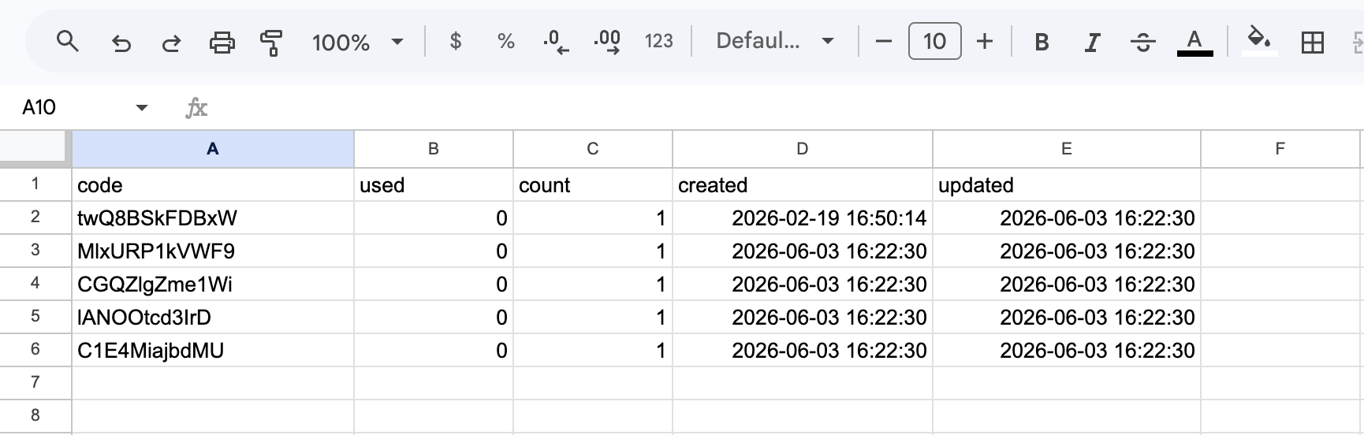1364x435 pixels.
Task: Select column D header
Action: point(803,149)
